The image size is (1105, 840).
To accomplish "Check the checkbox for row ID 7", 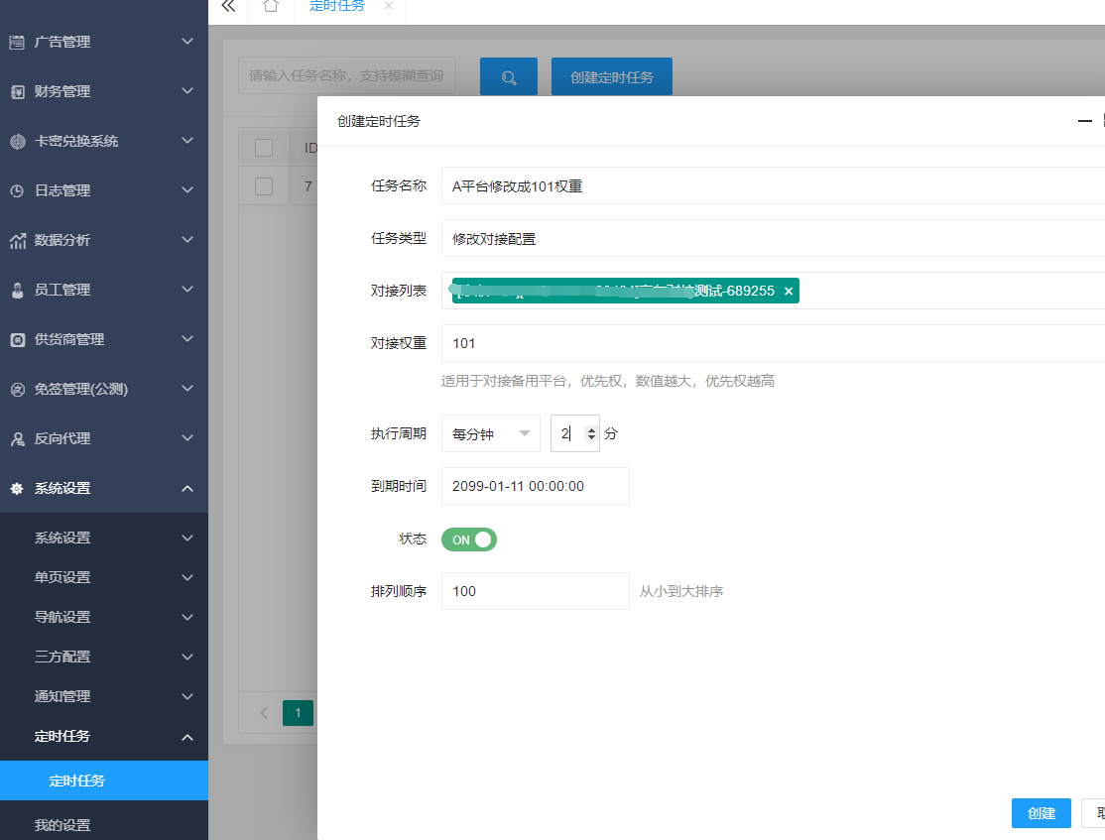I will pos(264,186).
